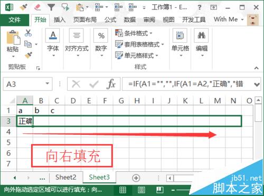
Task: Switch to Page Break Preview
Action: tap(160, 190)
